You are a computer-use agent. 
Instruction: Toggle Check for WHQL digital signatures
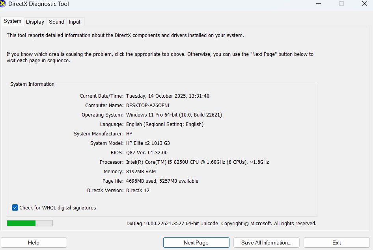(15, 207)
